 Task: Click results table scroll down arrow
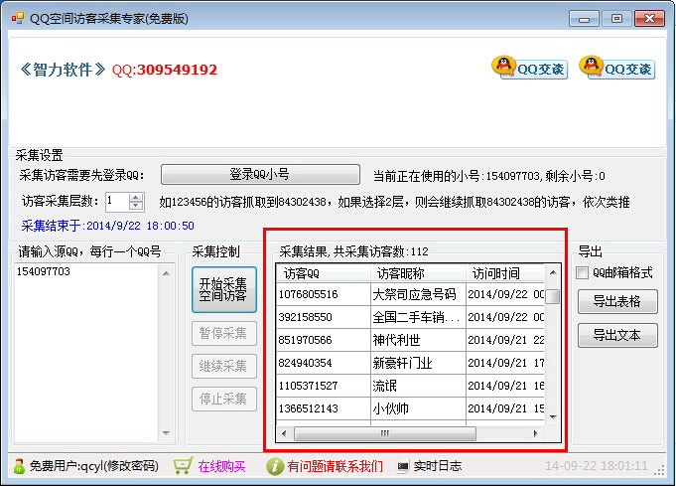click(553, 417)
